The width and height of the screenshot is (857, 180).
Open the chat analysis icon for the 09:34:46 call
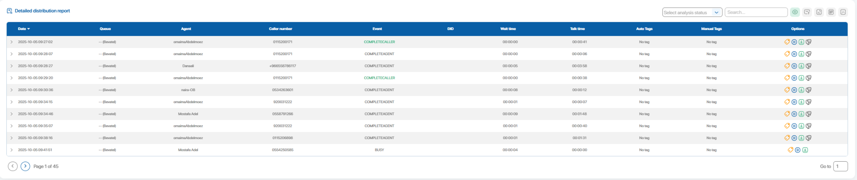coord(808,114)
